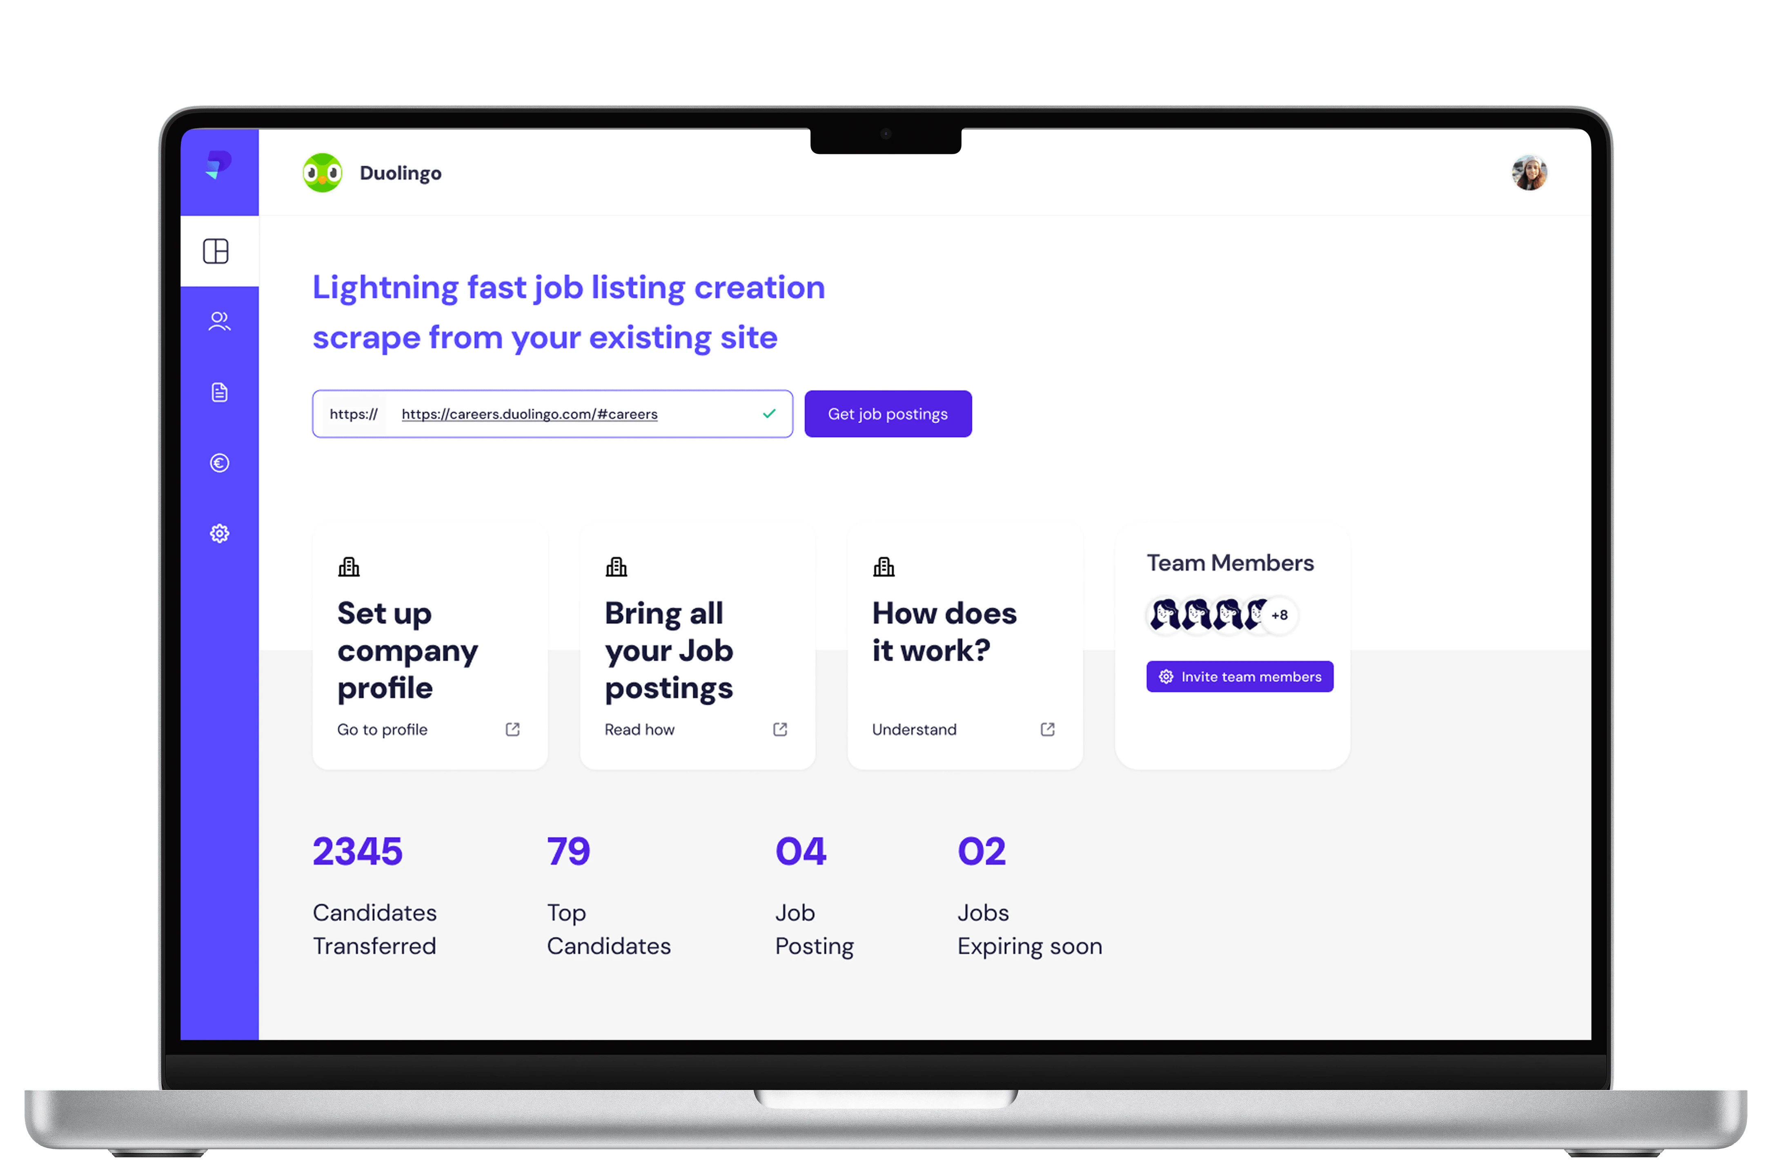
Task: Click Invite team members button
Action: coord(1239,677)
